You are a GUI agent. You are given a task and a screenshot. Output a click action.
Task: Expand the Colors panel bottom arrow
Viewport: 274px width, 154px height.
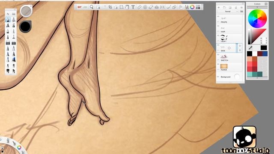(x=257, y=78)
